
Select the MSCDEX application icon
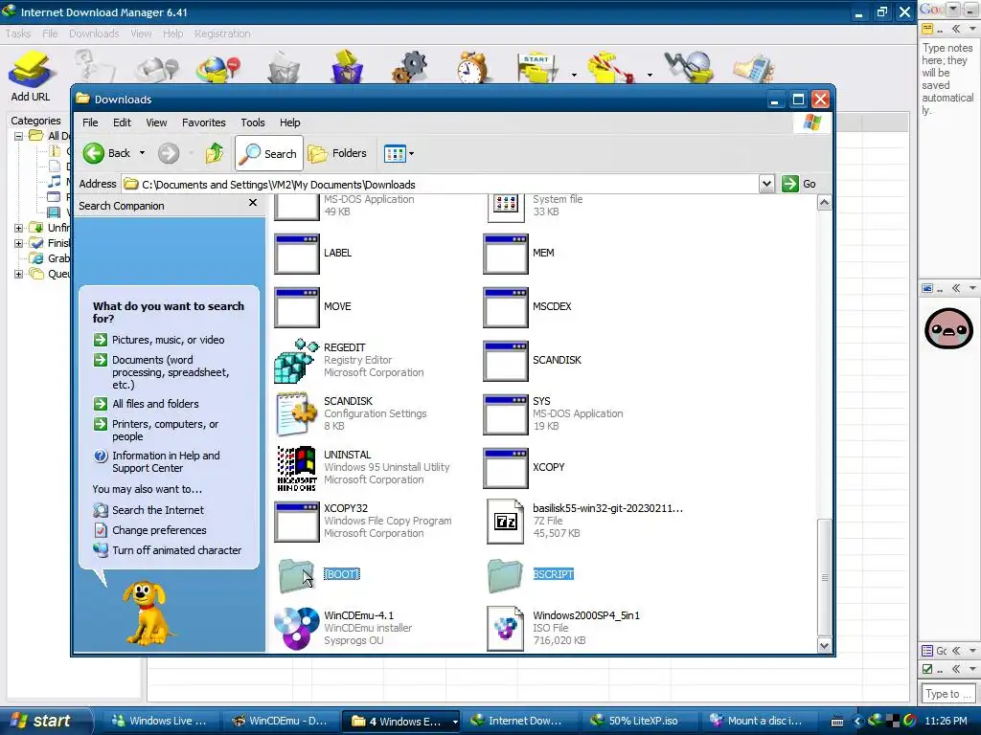(506, 307)
